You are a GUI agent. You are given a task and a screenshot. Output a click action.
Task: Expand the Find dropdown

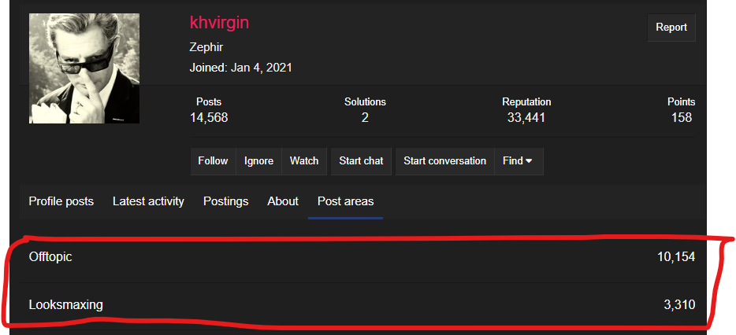click(x=519, y=161)
